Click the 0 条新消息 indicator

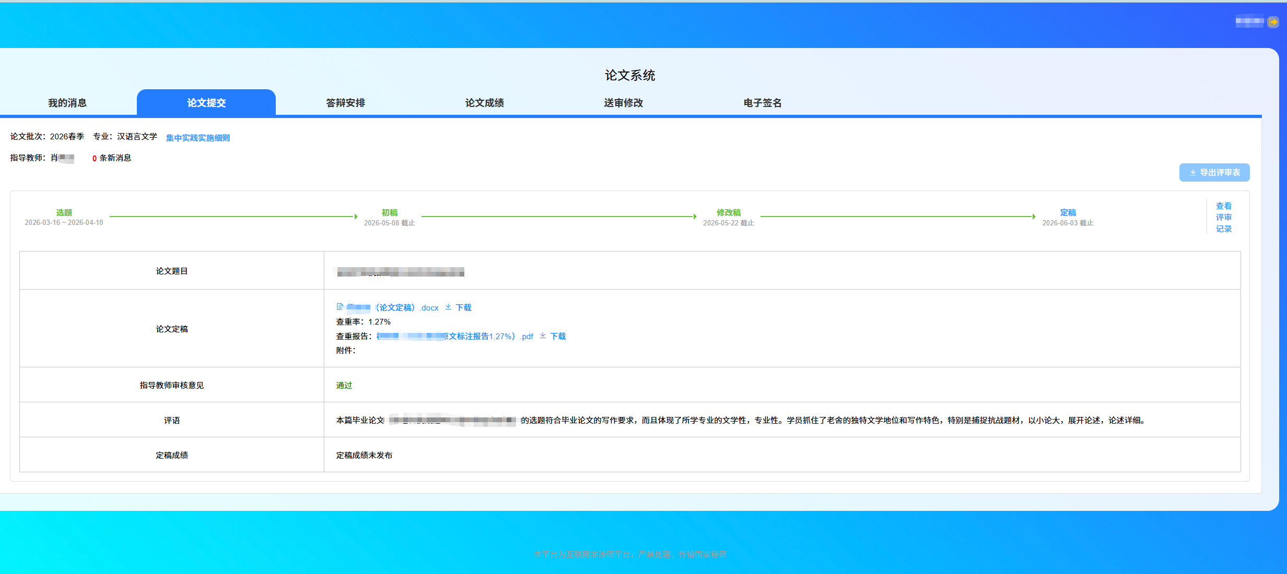pyautogui.click(x=112, y=158)
